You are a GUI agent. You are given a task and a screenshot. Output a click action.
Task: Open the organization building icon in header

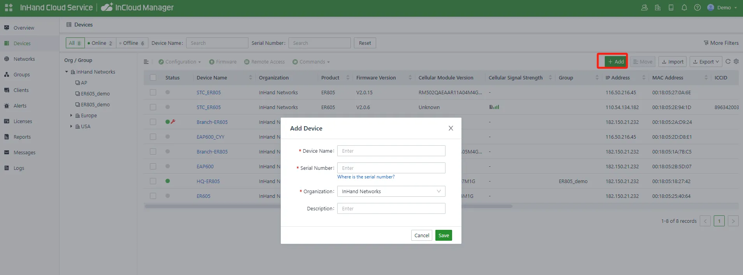pyautogui.click(x=658, y=7)
